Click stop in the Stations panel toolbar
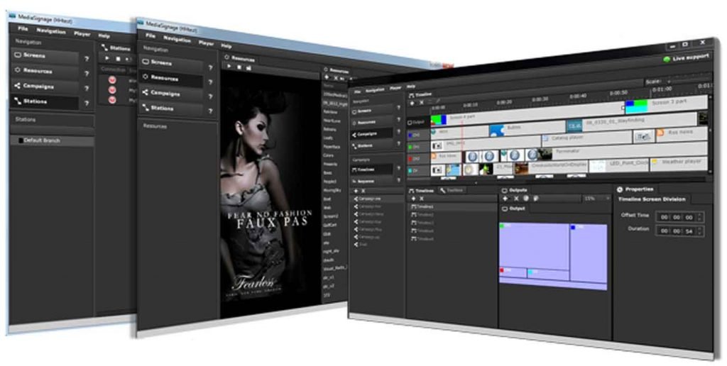This screenshot has height=366, width=727. click(x=118, y=60)
